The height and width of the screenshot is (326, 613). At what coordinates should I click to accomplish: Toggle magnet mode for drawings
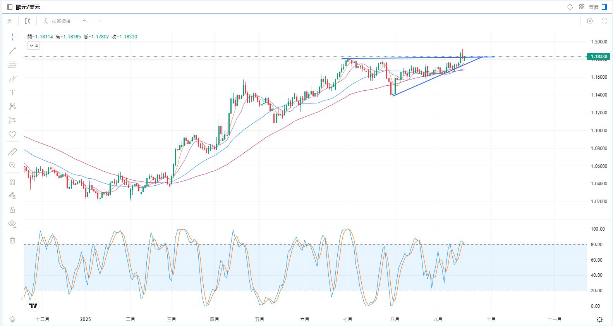coord(12,182)
